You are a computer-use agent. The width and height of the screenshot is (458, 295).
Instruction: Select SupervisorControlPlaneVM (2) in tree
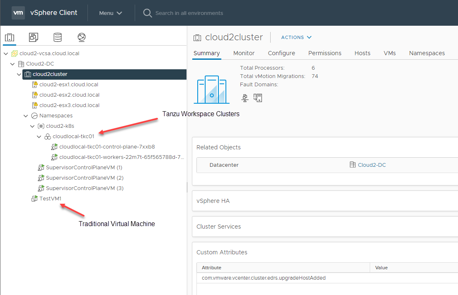point(85,178)
